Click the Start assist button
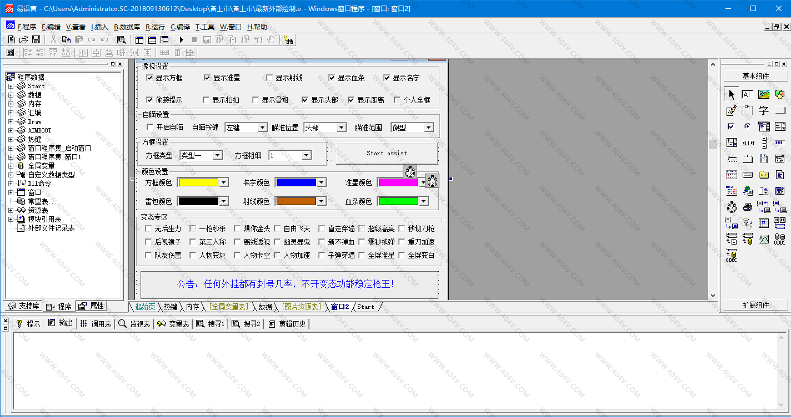The image size is (791, 417). click(x=387, y=154)
